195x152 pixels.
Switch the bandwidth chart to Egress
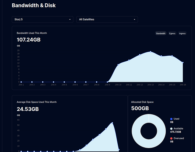[172, 33]
